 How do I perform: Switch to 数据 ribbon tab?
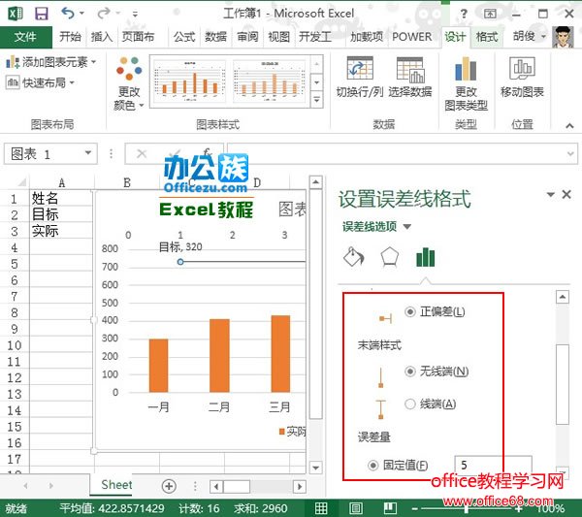pos(215,37)
